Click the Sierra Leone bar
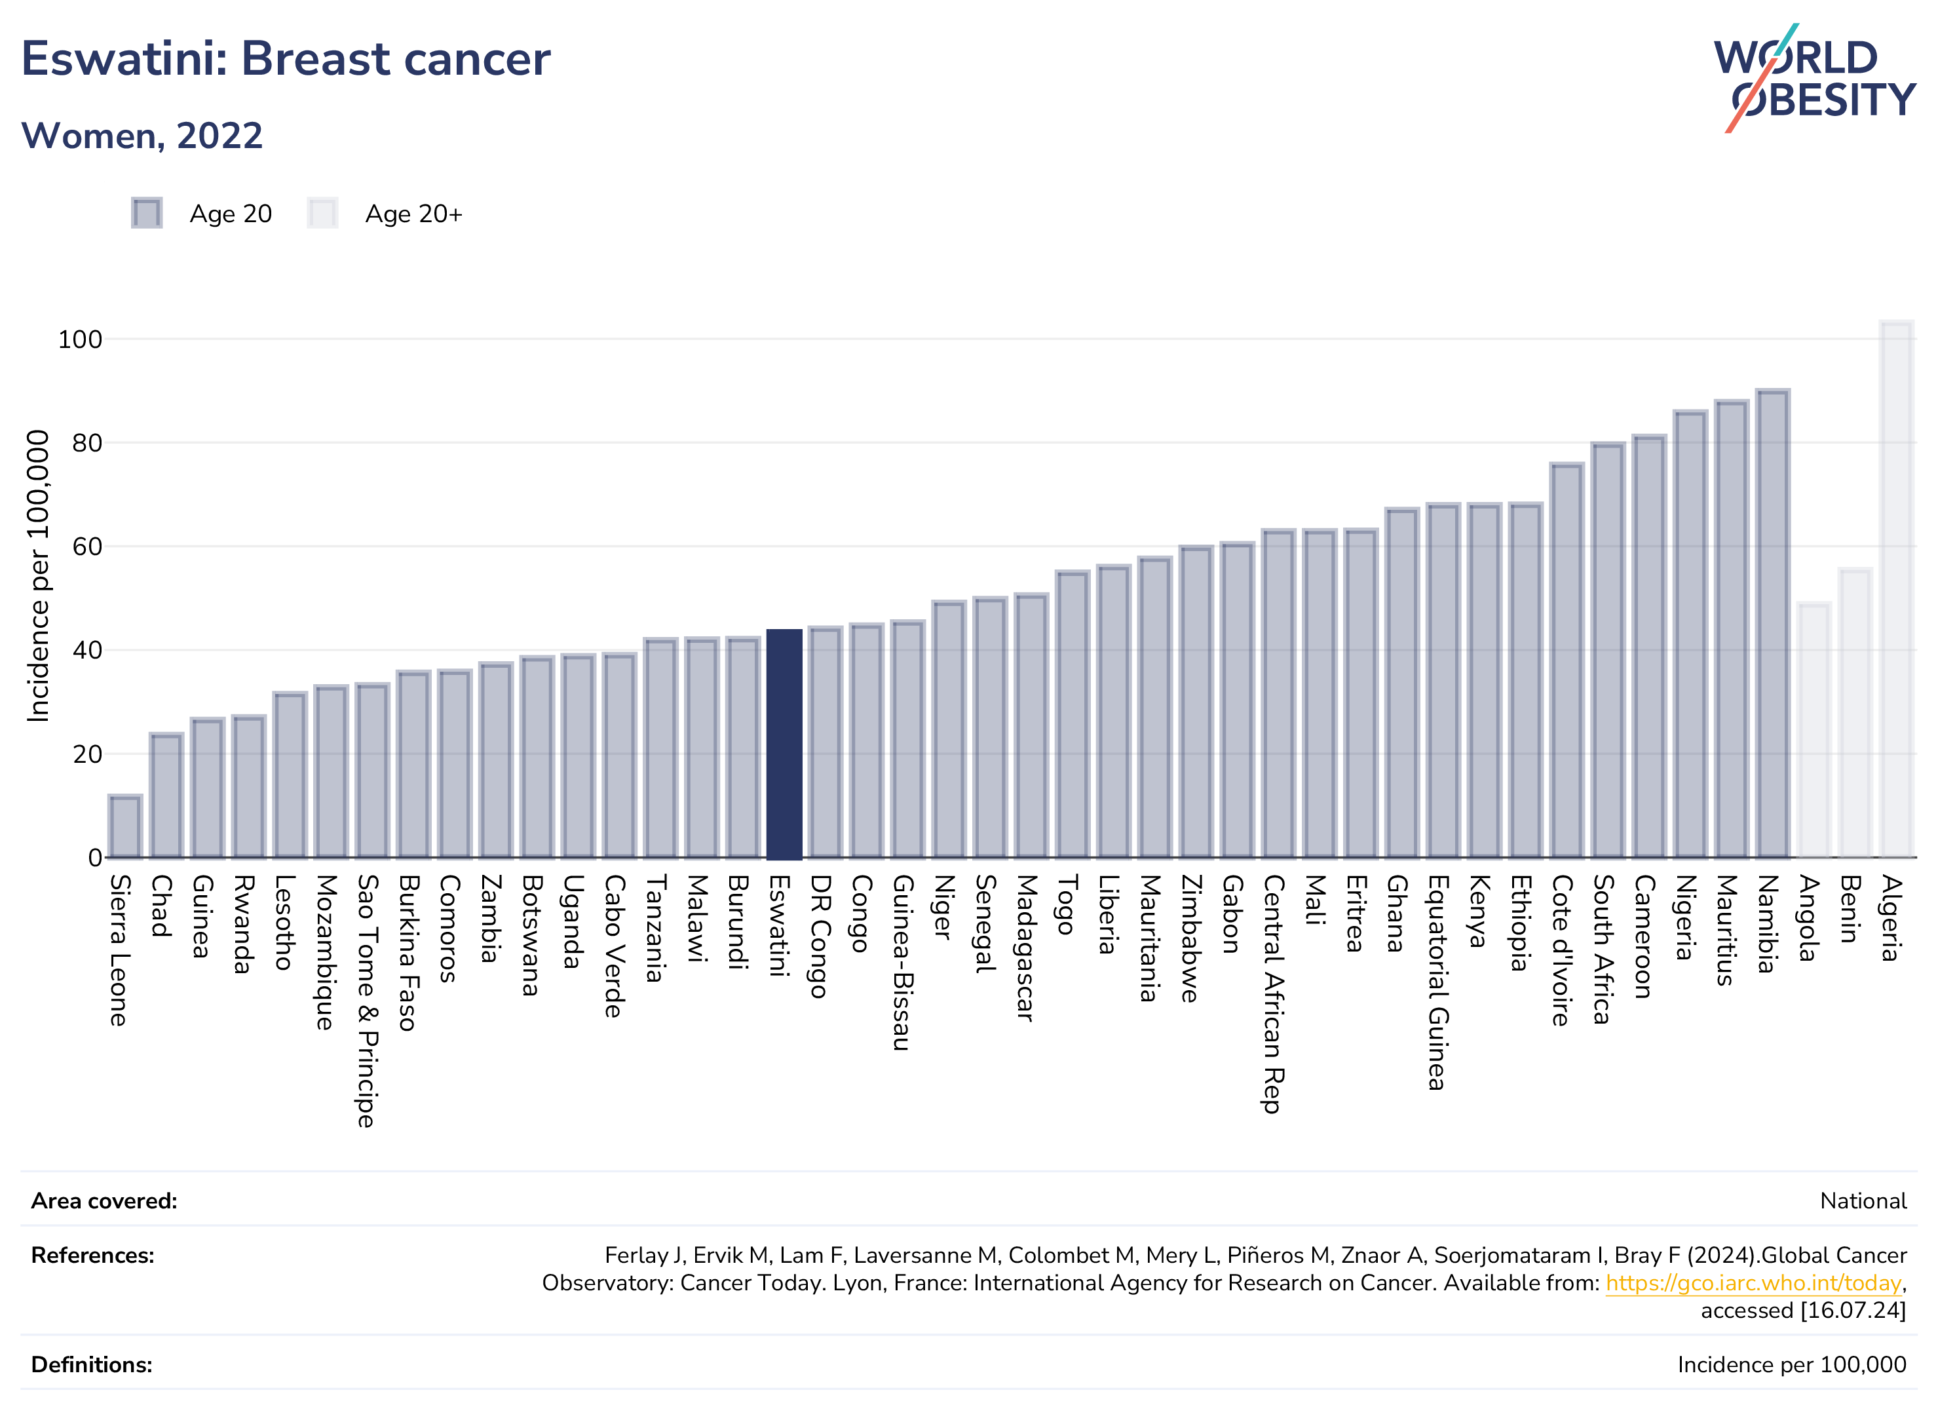Viewport: 1938px width, 1424px height. click(x=125, y=826)
